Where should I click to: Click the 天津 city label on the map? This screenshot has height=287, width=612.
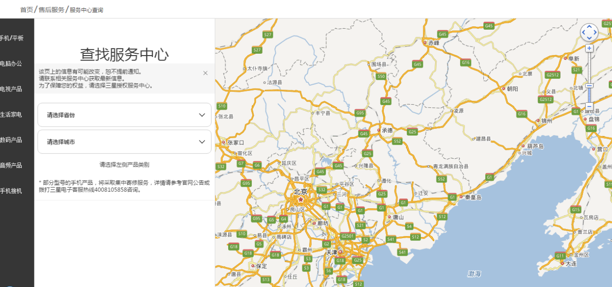point(332,252)
